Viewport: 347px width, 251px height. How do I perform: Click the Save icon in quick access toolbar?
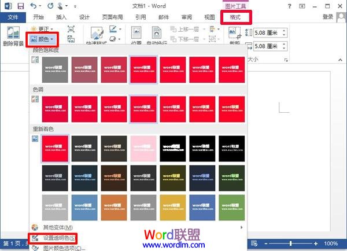click(x=21, y=6)
